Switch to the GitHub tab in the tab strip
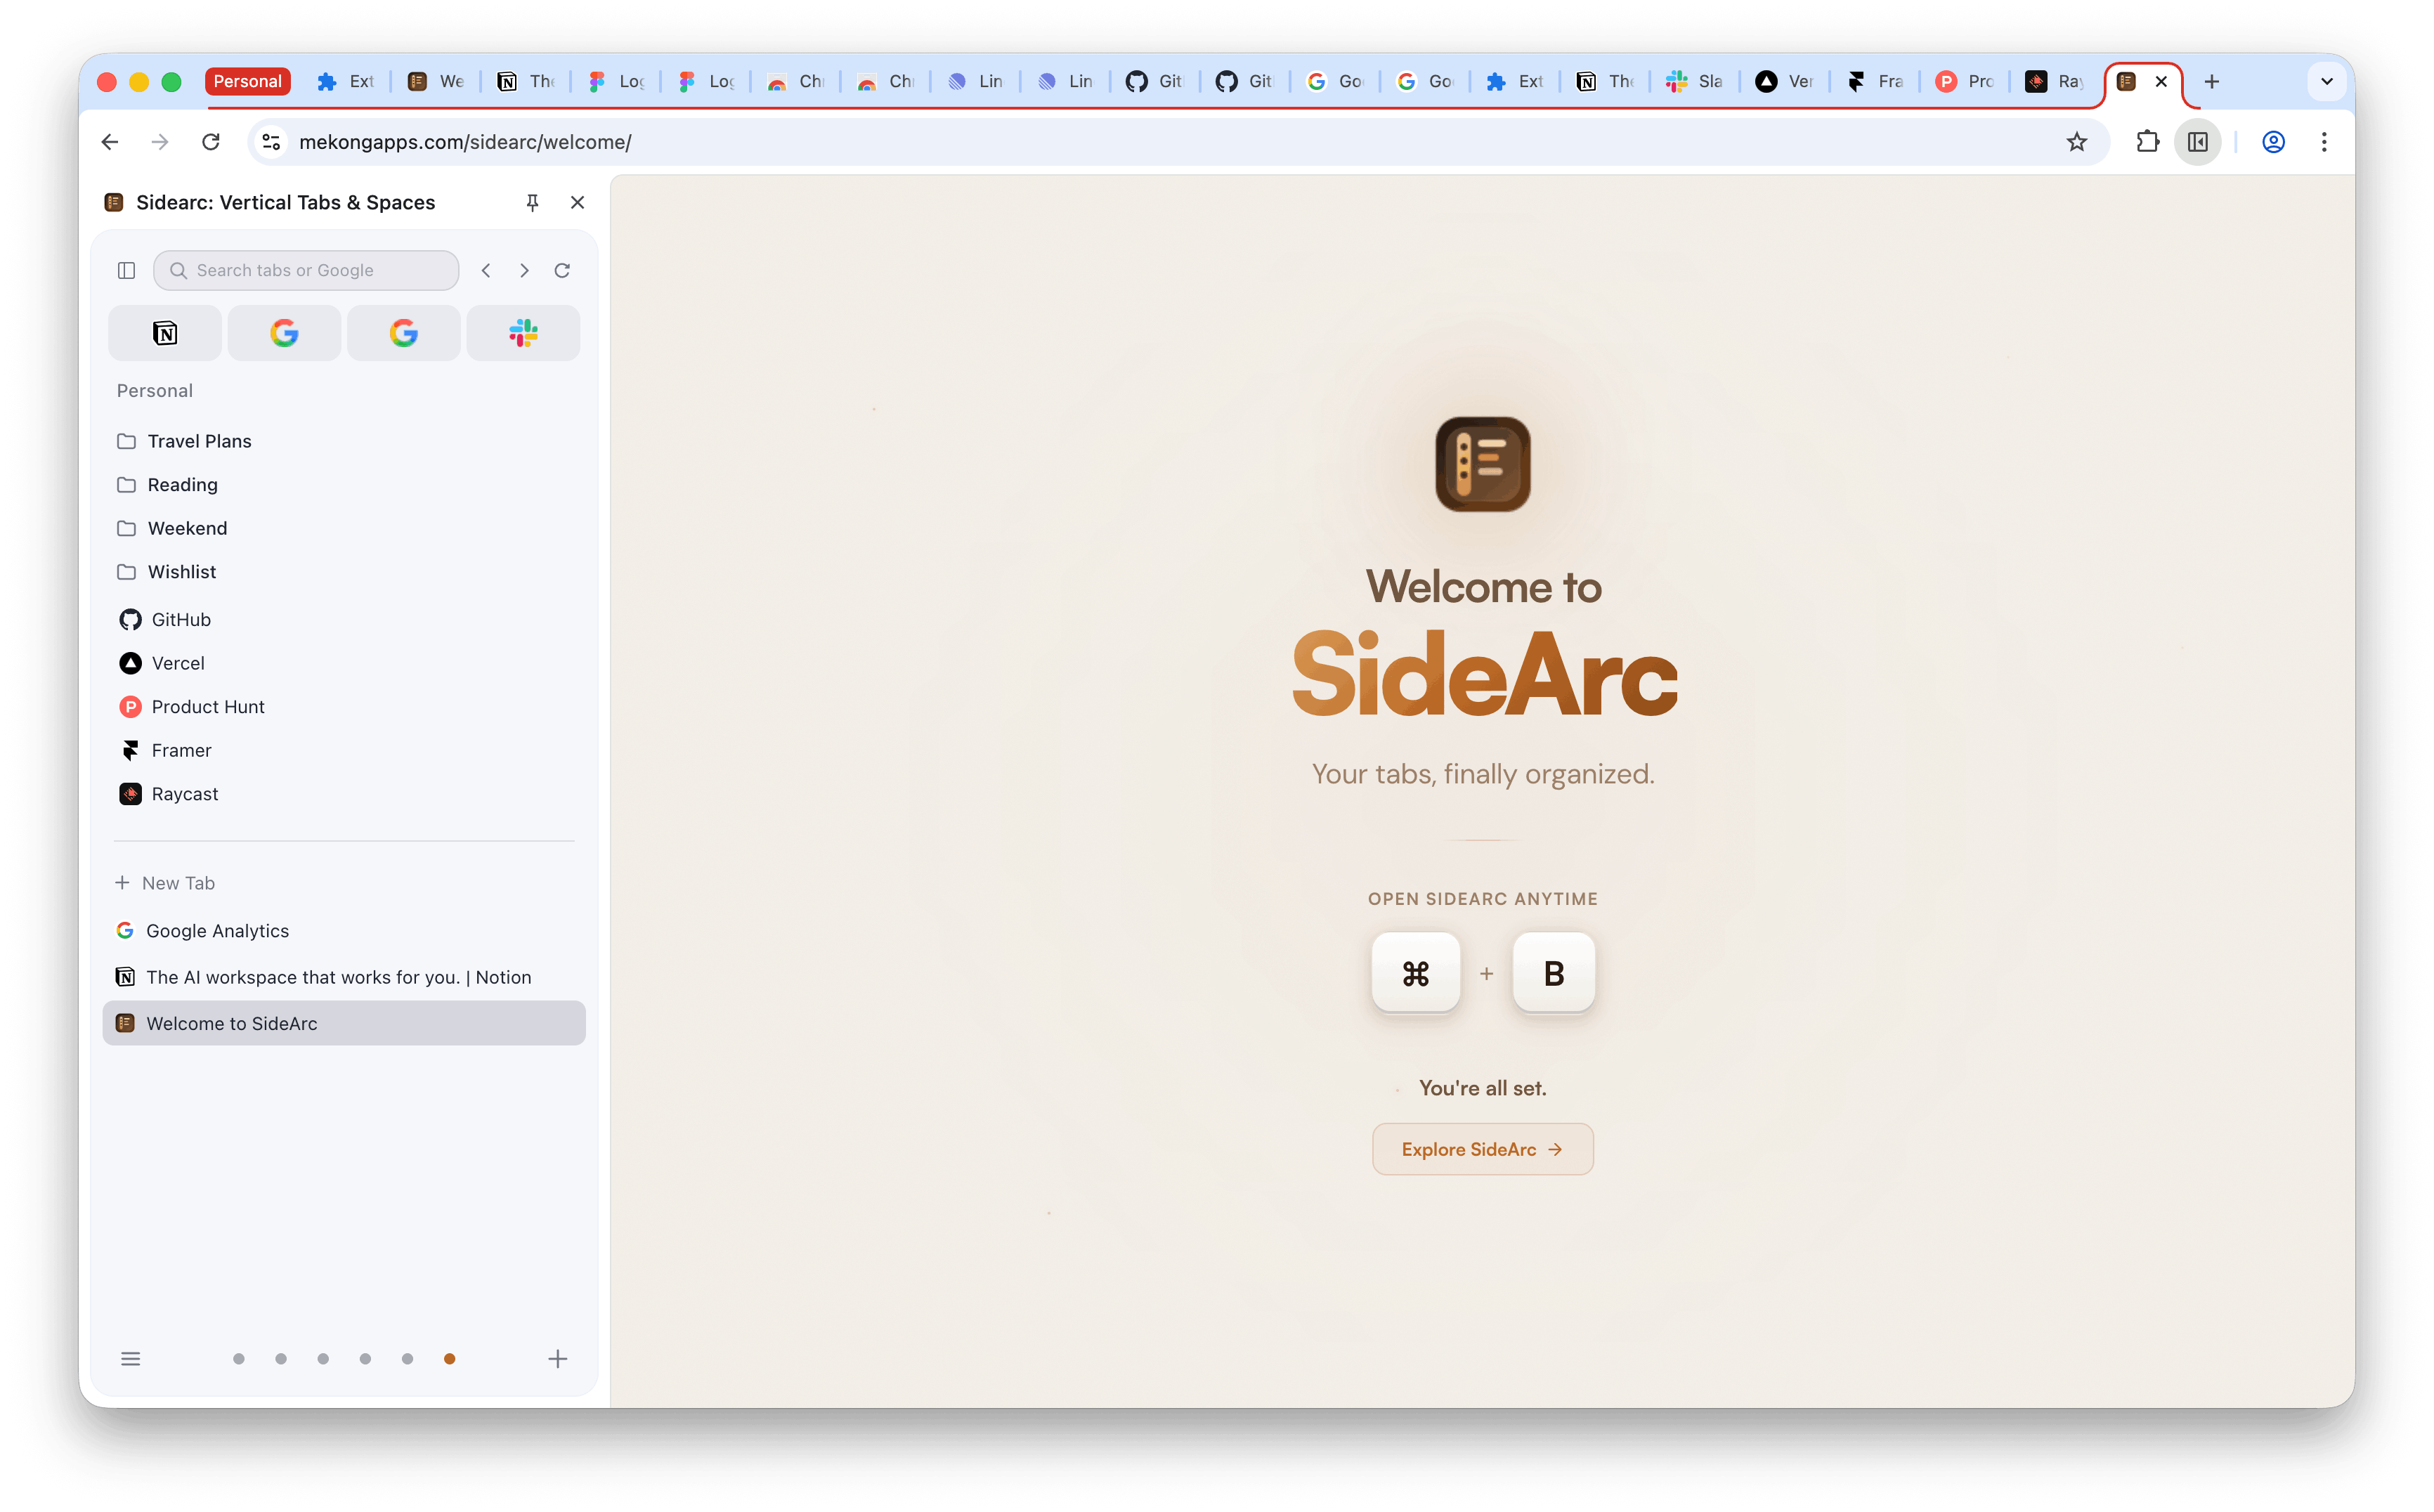The height and width of the screenshot is (1512, 2434). pos(1155,81)
